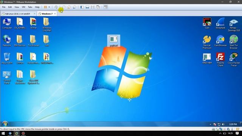Switch to the Kali-Linux-2016.1-vm-amd64 tab

tap(17, 14)
